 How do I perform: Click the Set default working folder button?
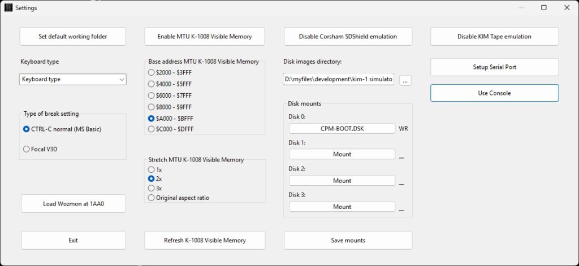click(x=73, y=37)
